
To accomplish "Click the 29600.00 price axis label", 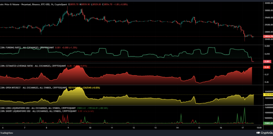I will coord(269,17).
